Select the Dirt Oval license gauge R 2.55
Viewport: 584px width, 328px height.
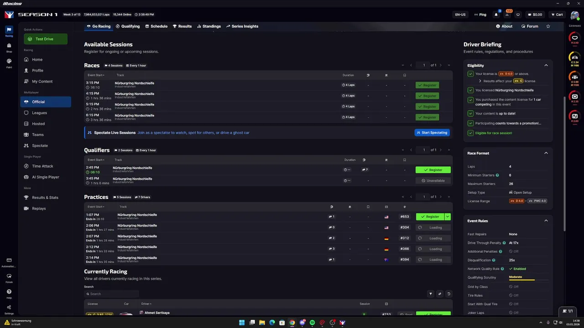pyautogui.click(x=575, y=97)
